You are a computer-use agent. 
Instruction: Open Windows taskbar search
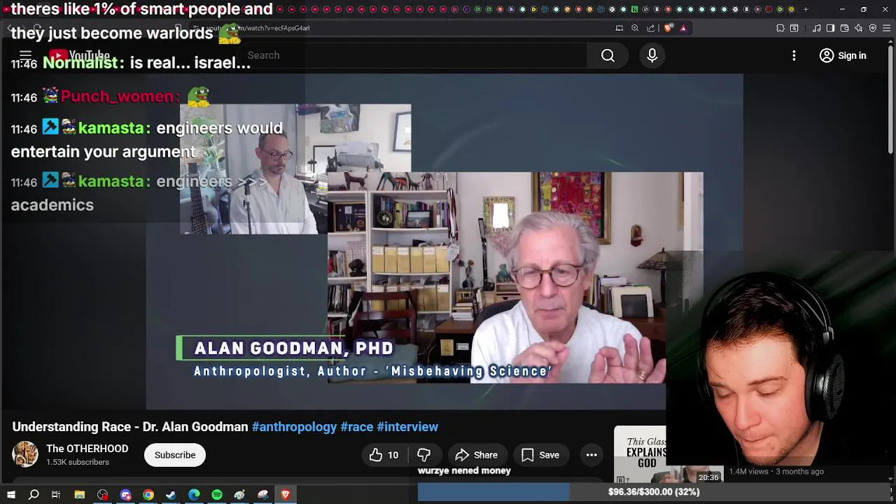tap(34, 495)
